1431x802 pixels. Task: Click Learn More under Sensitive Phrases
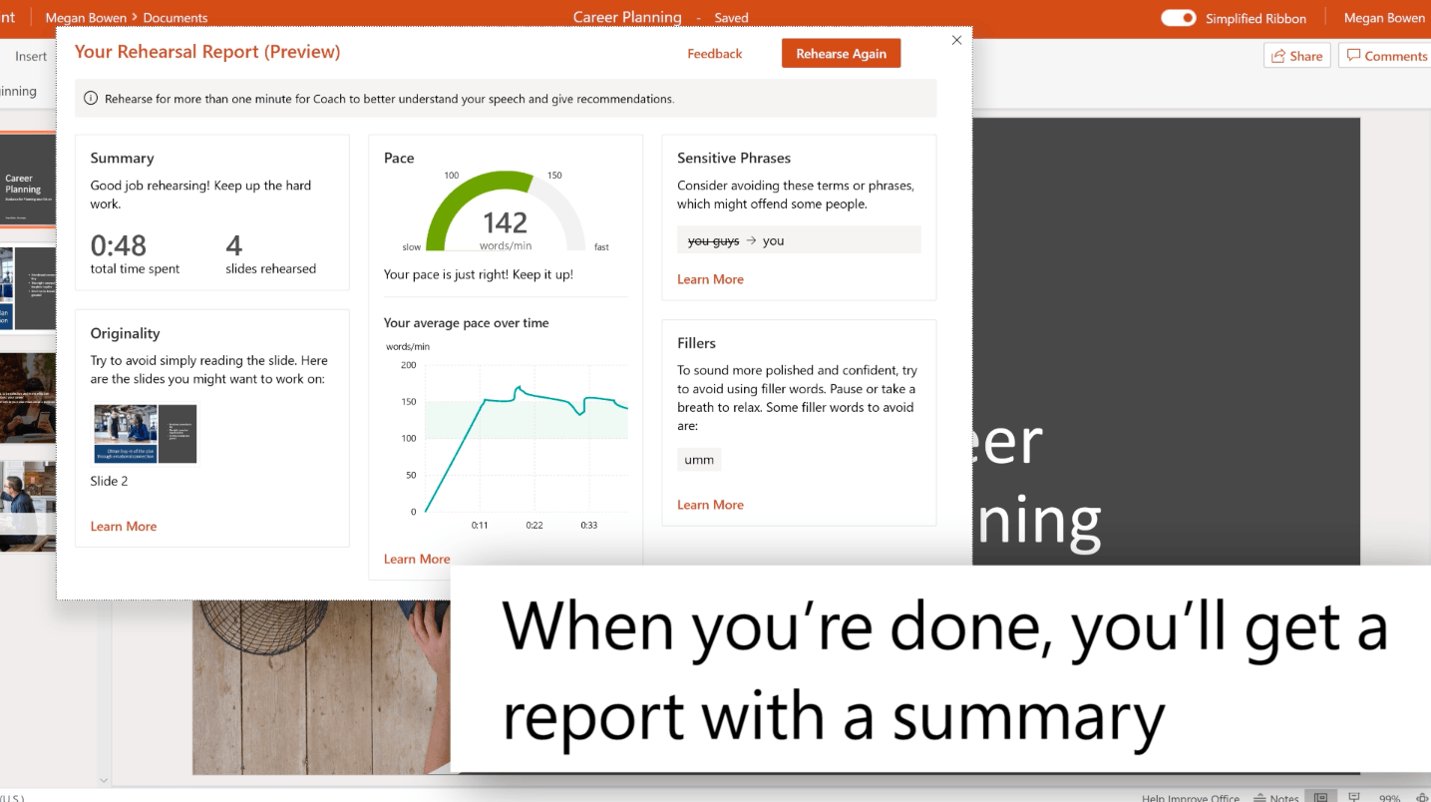click(710, 279)
